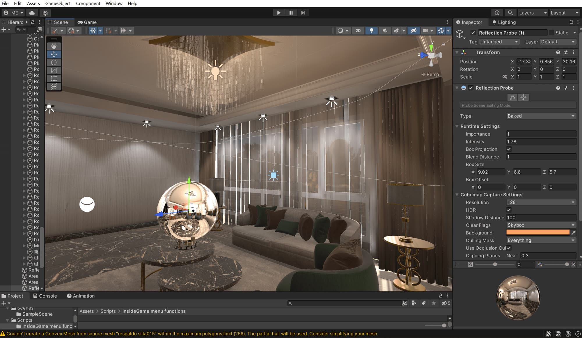Click the Pause button

coord(291,13)
